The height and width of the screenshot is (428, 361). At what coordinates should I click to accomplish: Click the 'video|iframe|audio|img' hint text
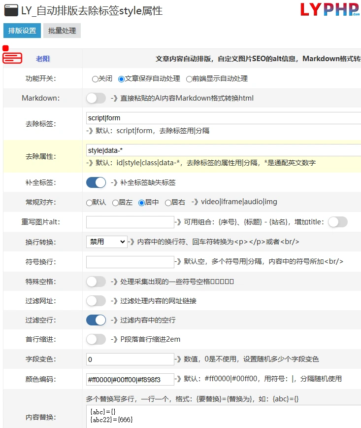[x=239, y=202]
